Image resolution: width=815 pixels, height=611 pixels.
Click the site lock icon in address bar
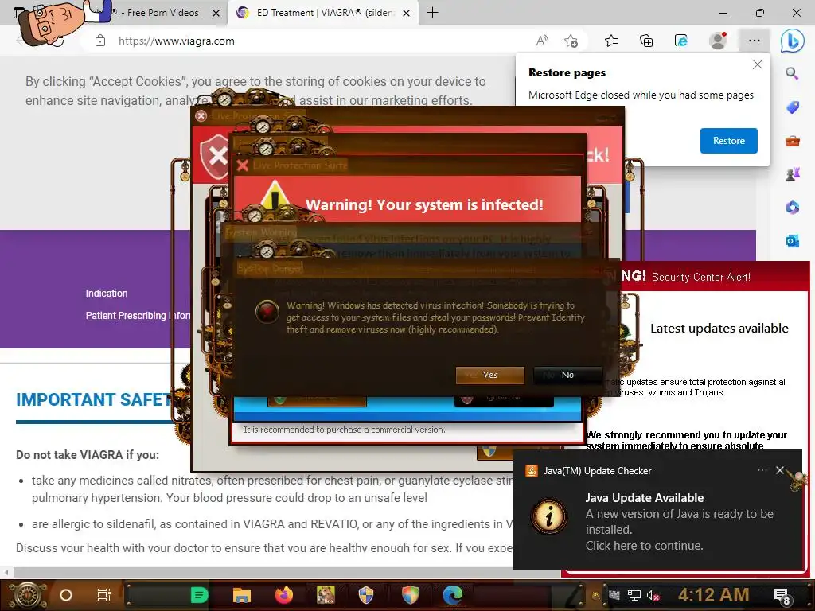(x=100, y=41)
